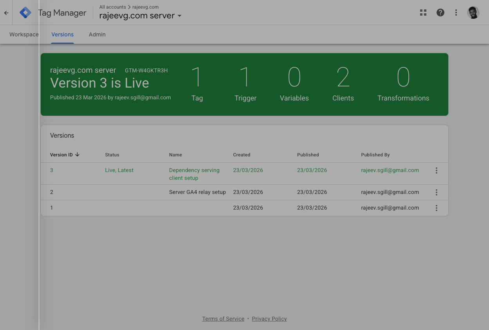
Task: Open the account avatar at top right
Action: coord(473,13)
